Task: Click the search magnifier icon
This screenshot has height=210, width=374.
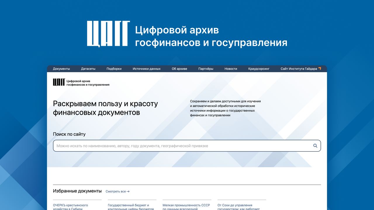Action: pyautogui.click(x=315, y=146)
